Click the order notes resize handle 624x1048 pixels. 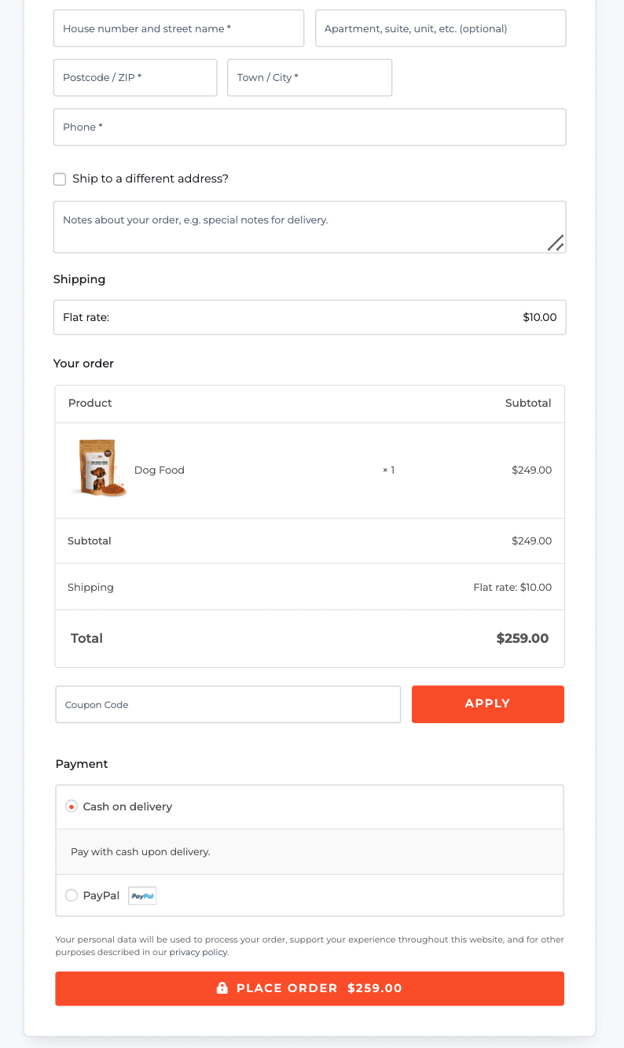pyautogui.click(x=556, y=243)
